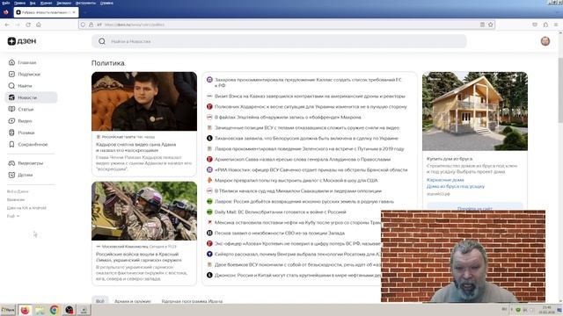Click the search magnifier icon
This screenshot has height=316, width=563.
point(102,41)
